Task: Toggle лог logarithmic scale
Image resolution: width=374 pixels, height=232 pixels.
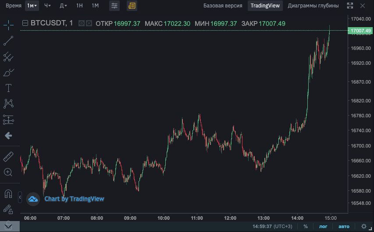Action: (323, 226)
